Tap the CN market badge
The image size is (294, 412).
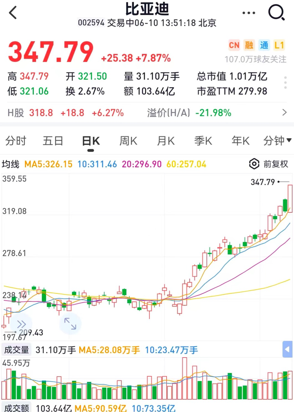pos(234,45)
